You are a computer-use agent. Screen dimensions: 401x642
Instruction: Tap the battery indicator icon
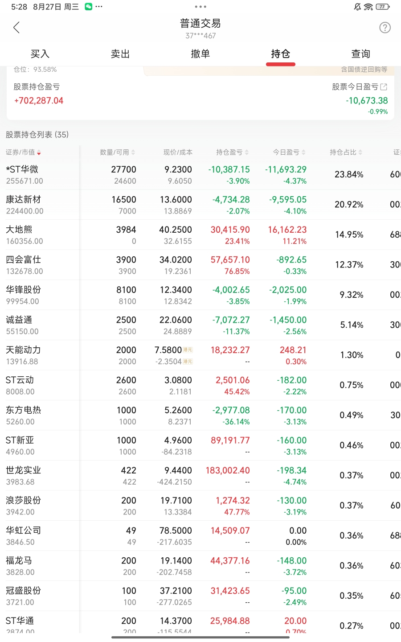383,7
